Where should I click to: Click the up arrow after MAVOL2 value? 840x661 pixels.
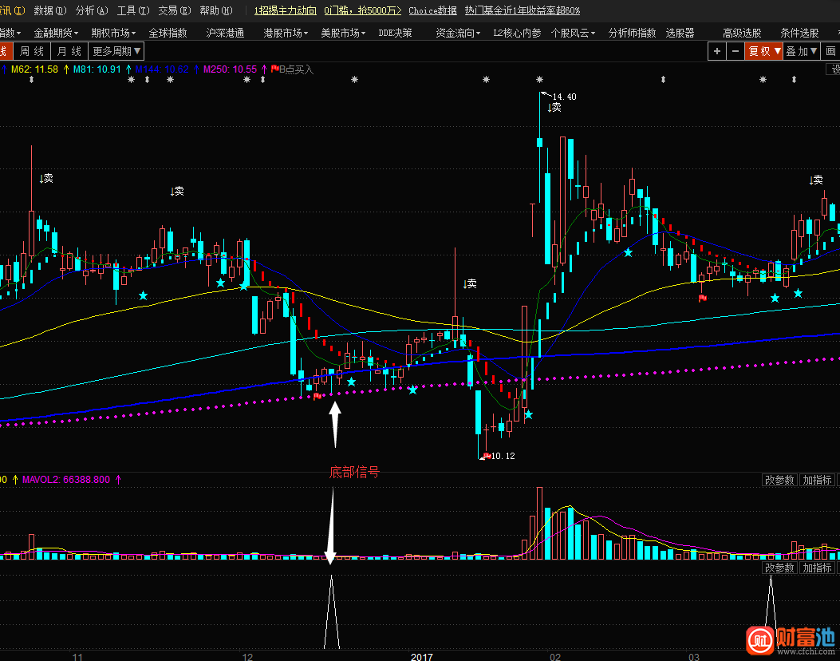coord(118,479)
